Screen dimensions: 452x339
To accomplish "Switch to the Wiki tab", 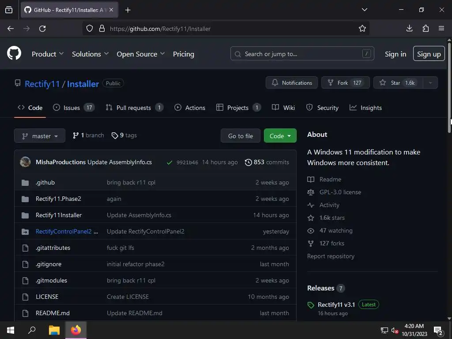I will pyautogui.click(x=283, y=108).
